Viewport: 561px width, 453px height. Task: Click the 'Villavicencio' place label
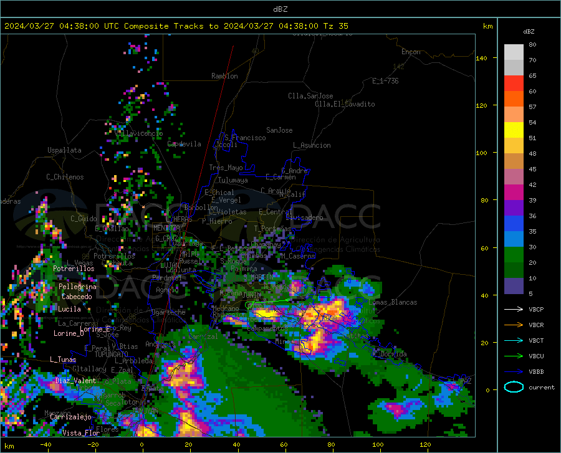pyautogui.click(x=139, y=133)
